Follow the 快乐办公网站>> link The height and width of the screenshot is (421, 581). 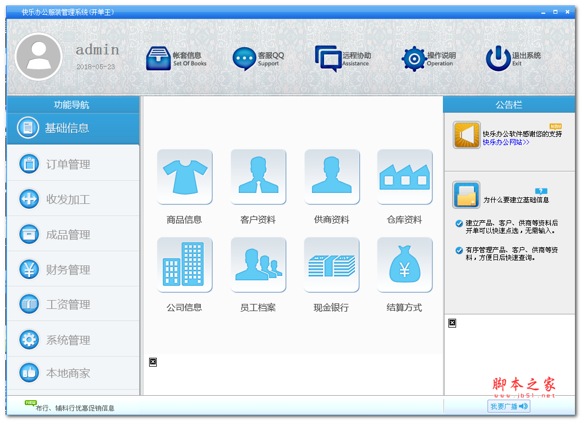coord(506,142)
